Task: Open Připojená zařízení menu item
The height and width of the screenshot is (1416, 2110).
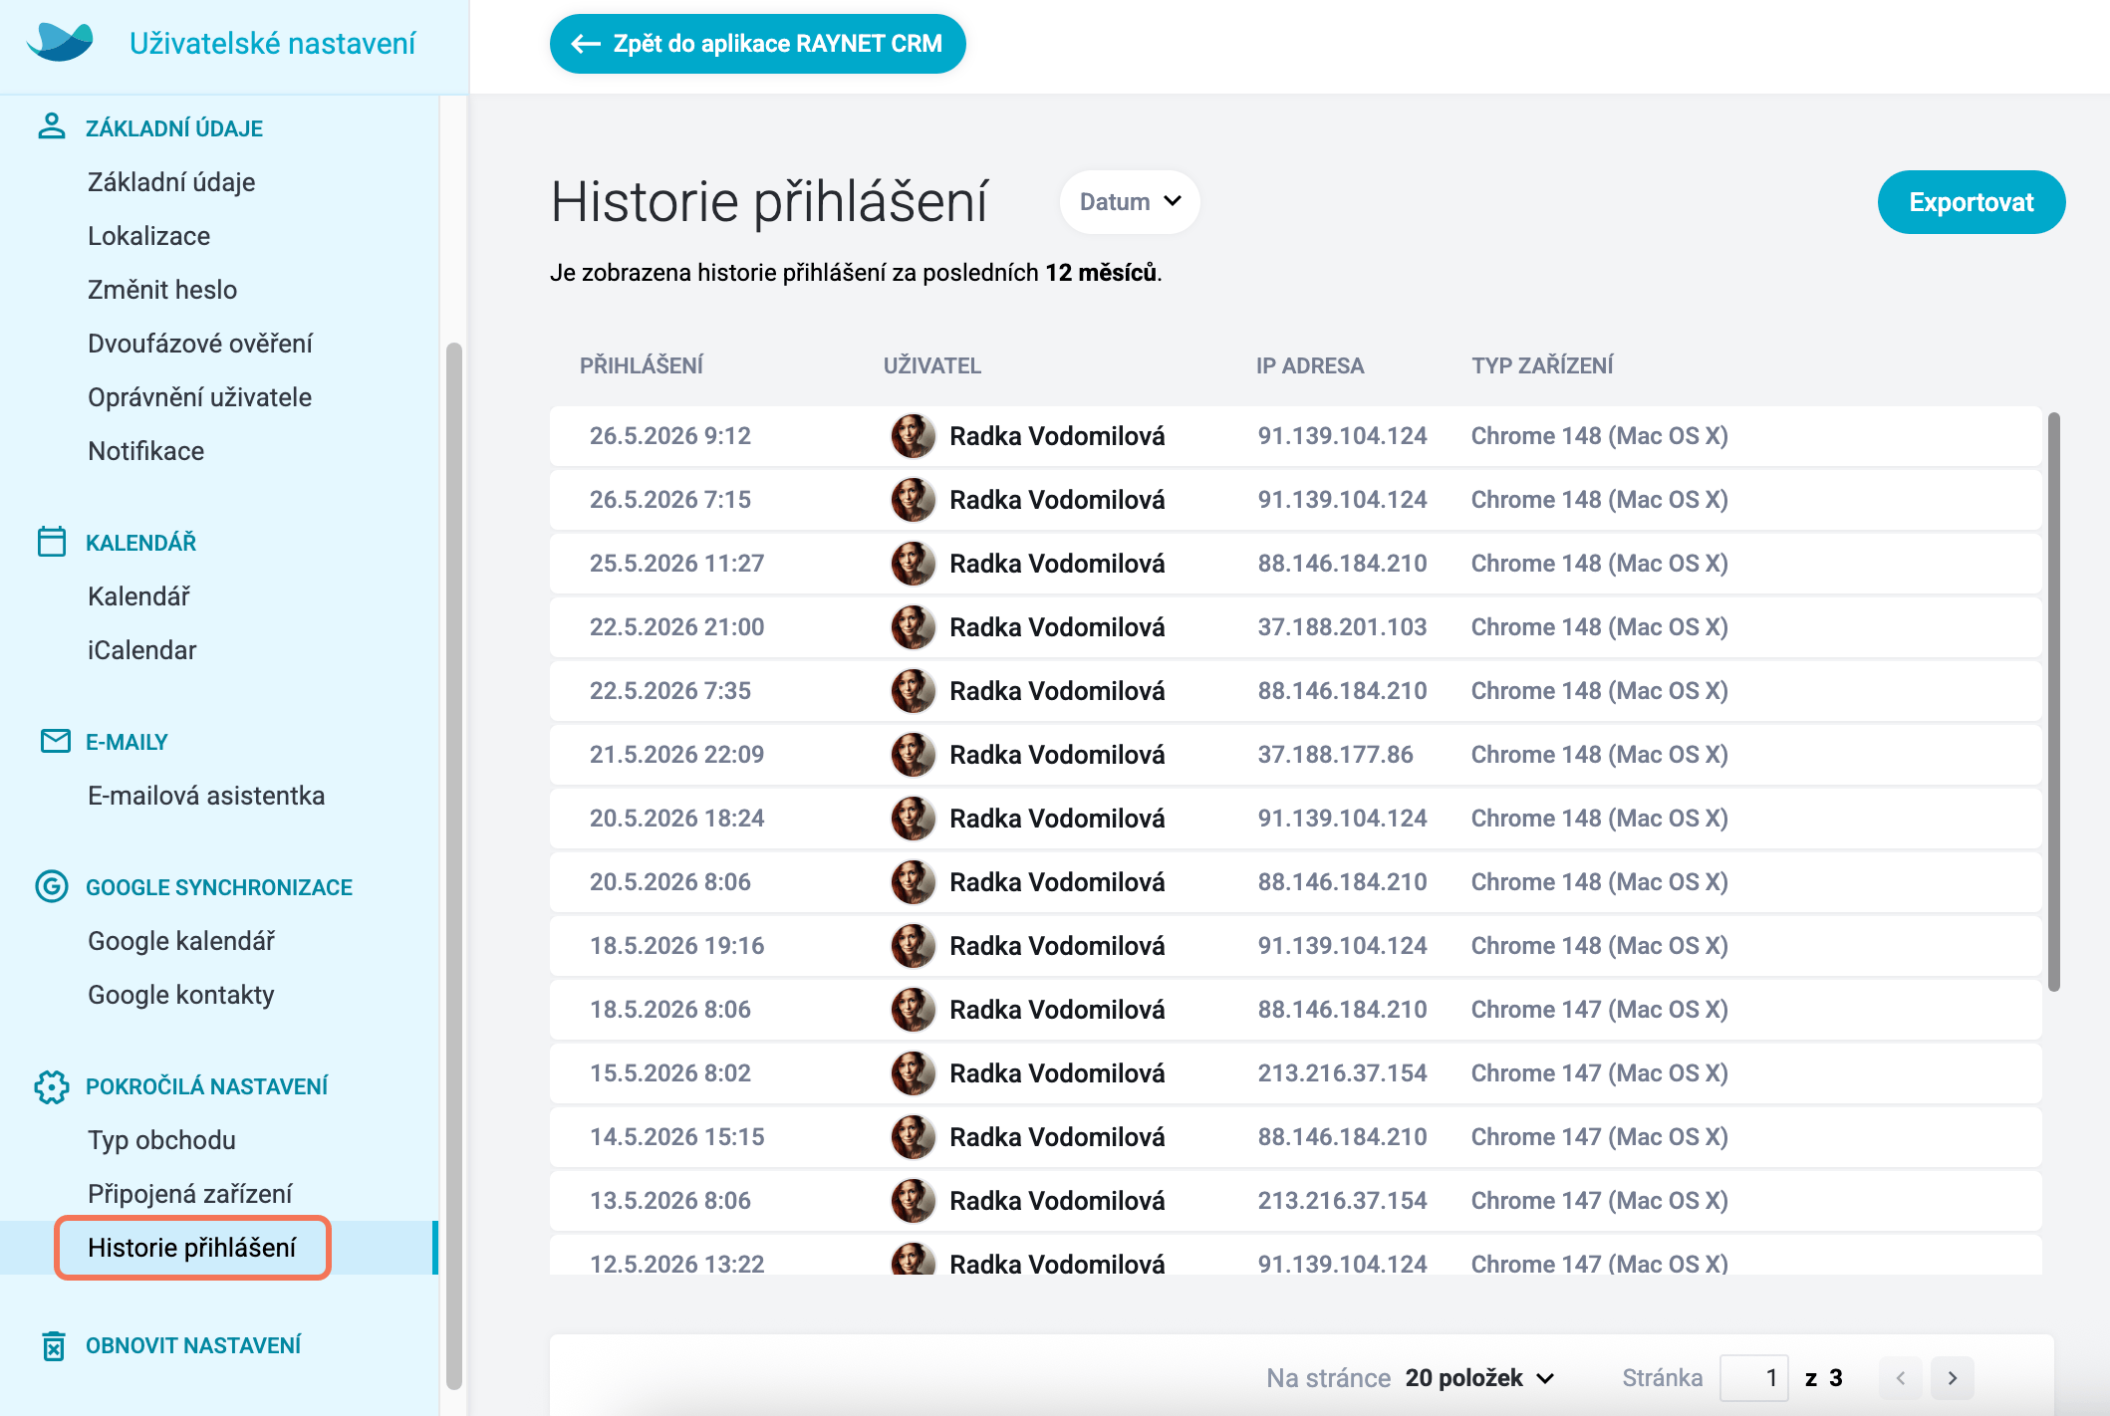Action: (x=190, y=1194)
